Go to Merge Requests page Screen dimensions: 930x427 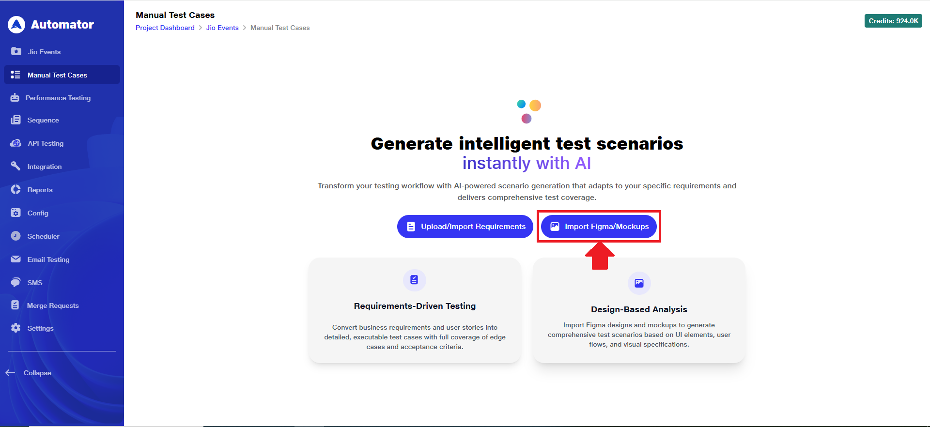(x=52, y=305)
